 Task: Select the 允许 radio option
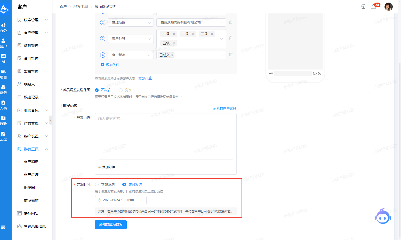(x=121, y=90)
